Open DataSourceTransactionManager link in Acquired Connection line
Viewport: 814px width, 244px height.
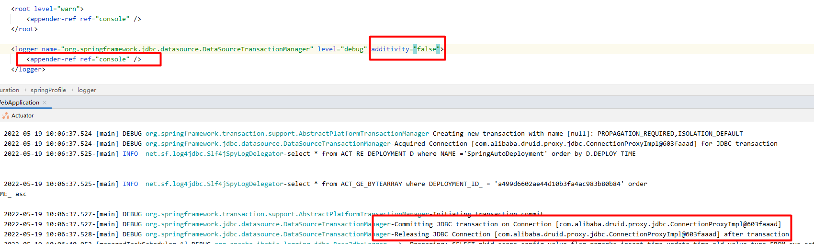pyautogui.click(x=268, y=144)
